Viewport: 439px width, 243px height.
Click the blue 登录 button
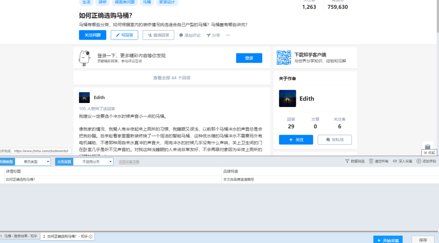tap(249, 58)
